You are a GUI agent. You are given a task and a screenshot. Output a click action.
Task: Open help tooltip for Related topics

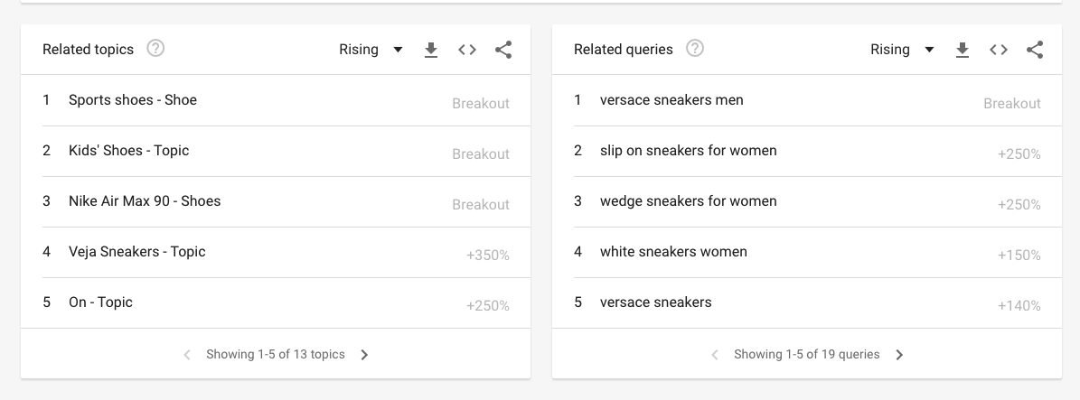click(x=155, y=49)
